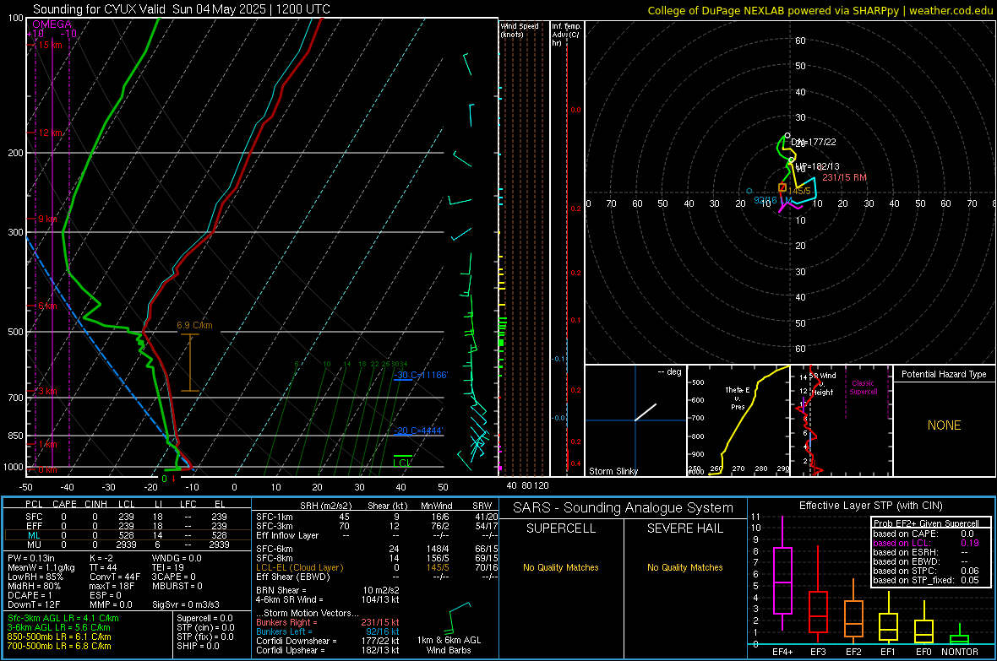Click the 'UP=182/13' hodograph label
The width and height of the screenshot is (997, 661).
click(x=817, y=166)
